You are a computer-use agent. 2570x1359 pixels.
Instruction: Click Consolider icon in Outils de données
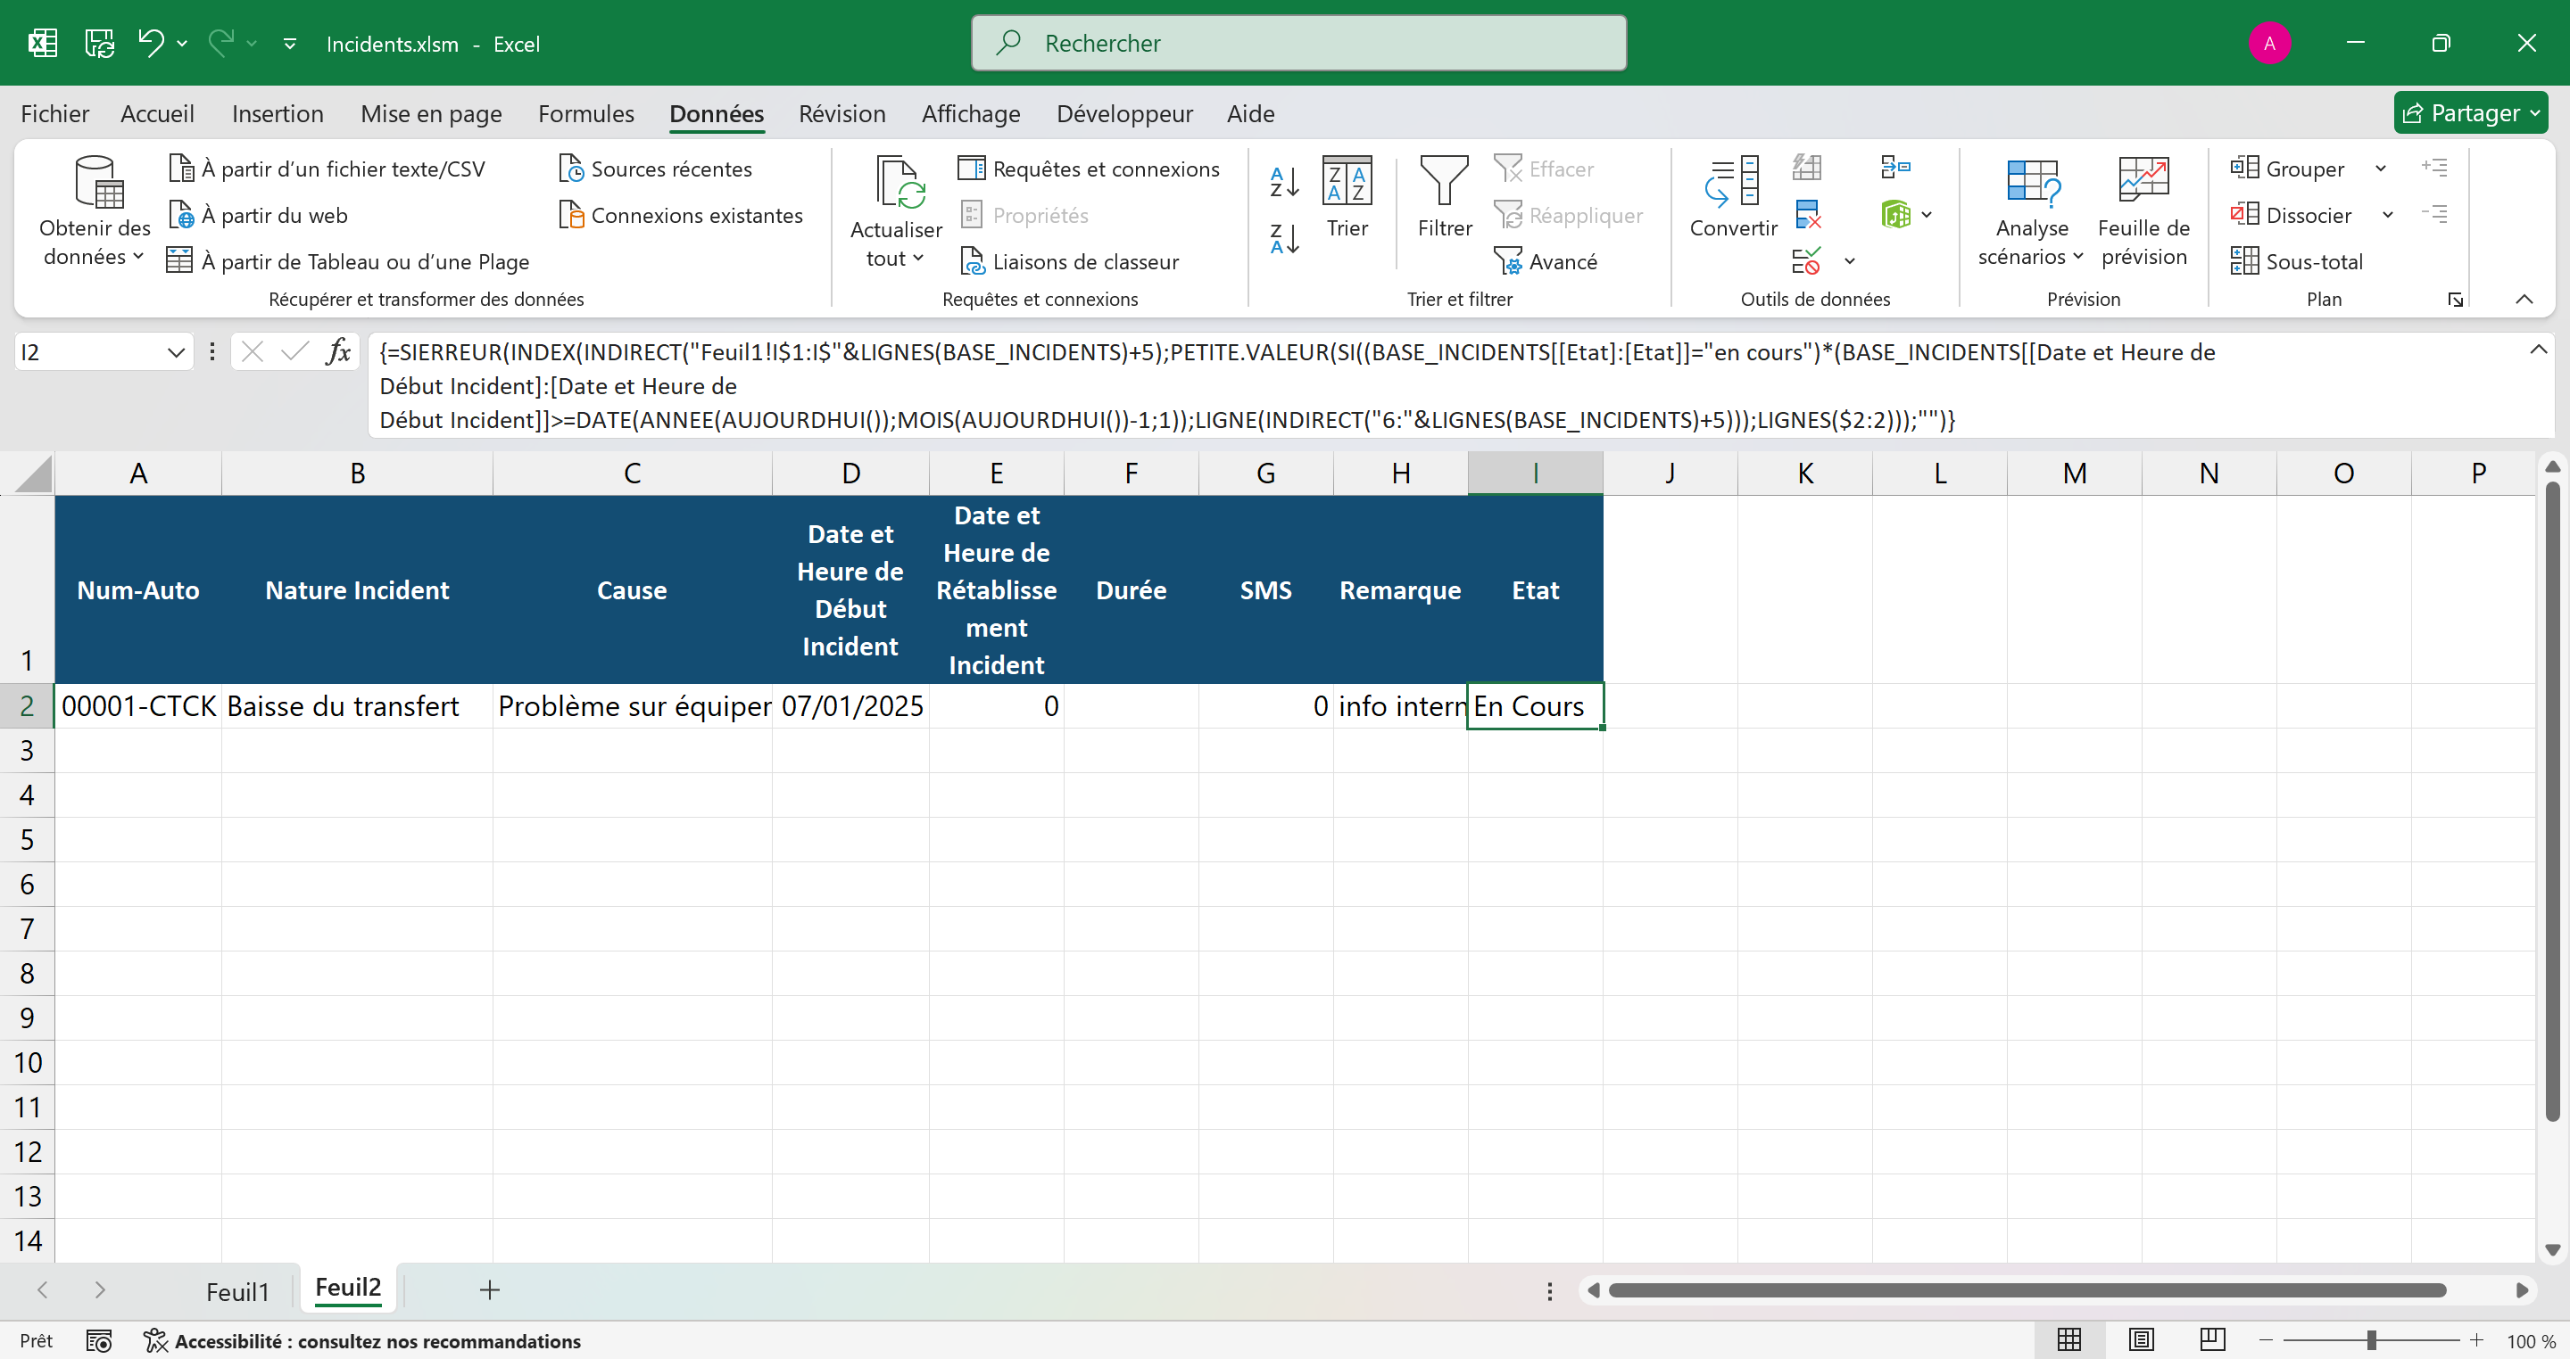click(1894, 168)
